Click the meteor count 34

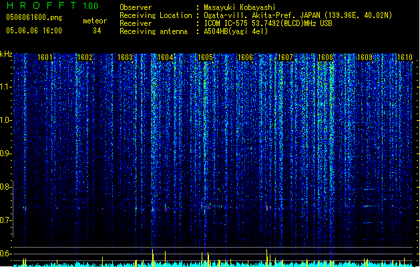coord(97,31)
